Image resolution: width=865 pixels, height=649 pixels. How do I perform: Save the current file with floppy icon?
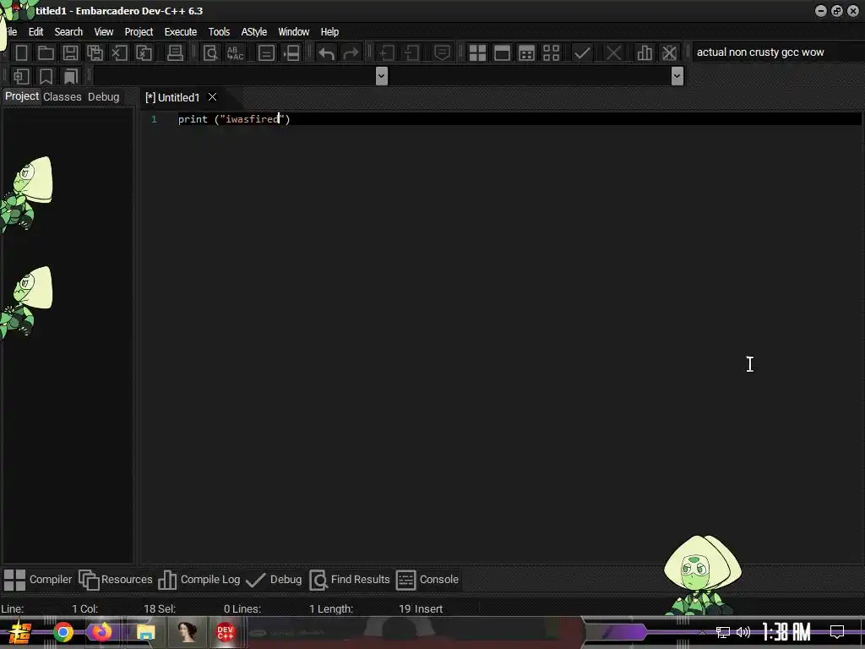point(70,53)
